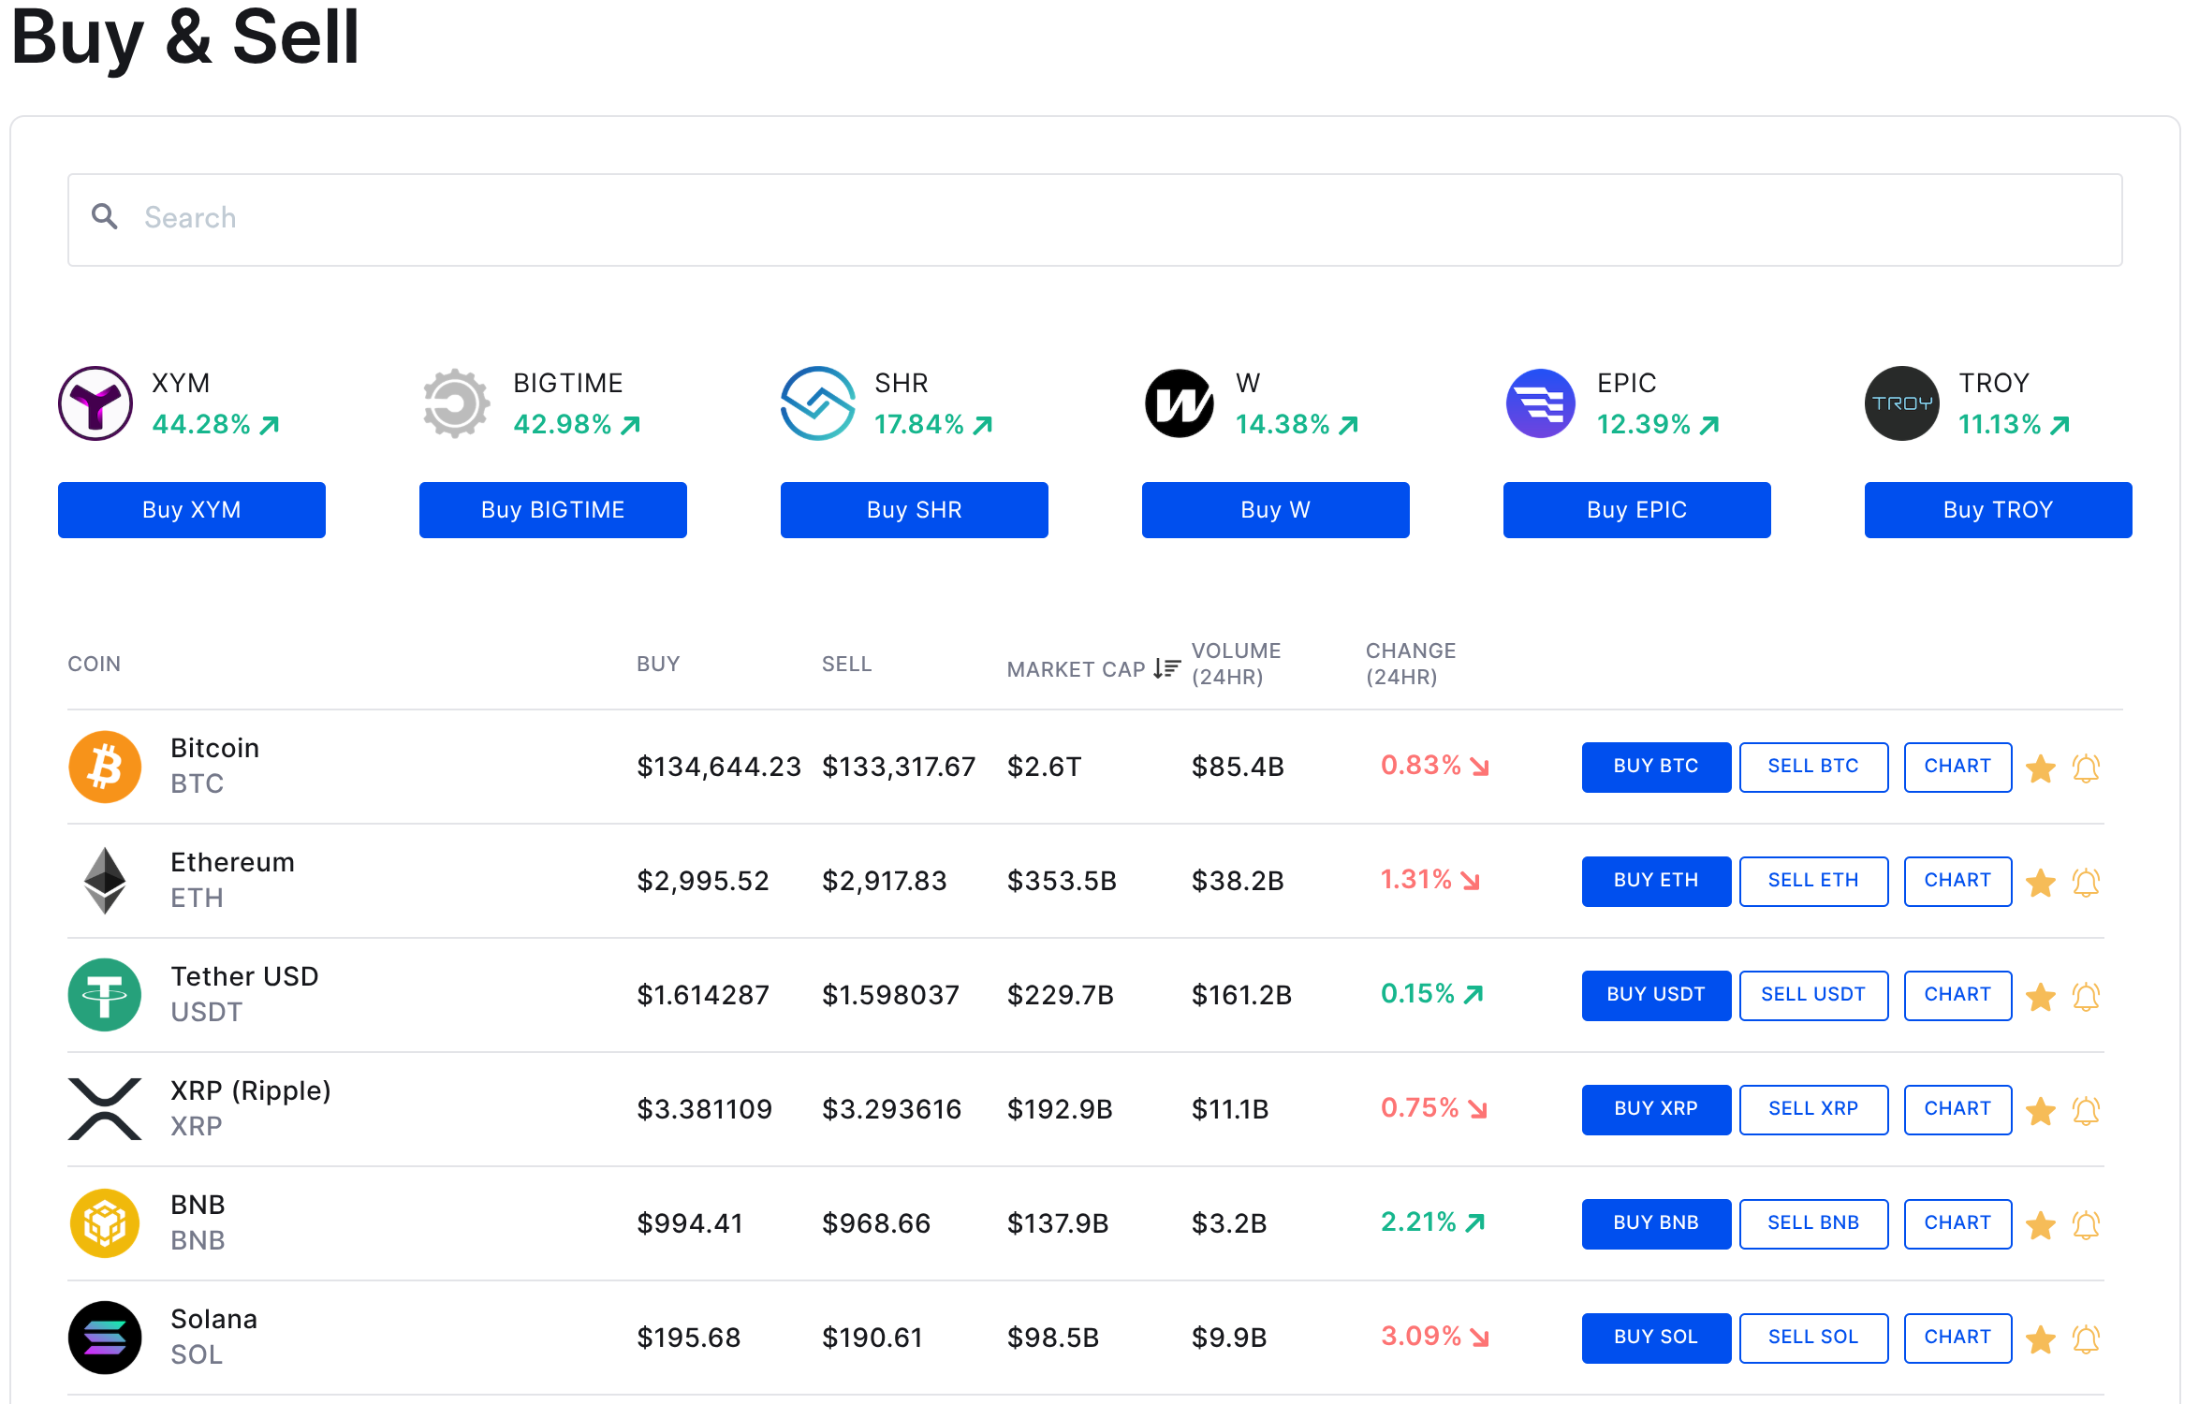Image resolution: width=2199 pixels, height=1404 pixels.
Task: Toggle favorite star for Ethereum
Action: (x=2041, y=883)
